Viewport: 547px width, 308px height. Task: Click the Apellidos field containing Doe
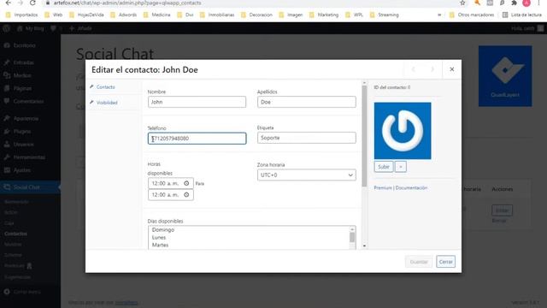(x=307, y=102)
